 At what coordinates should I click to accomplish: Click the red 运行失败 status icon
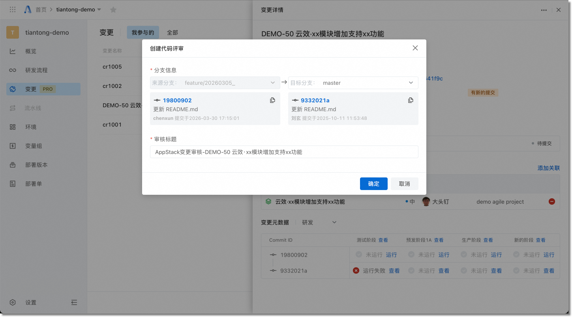tap(356, 270)
